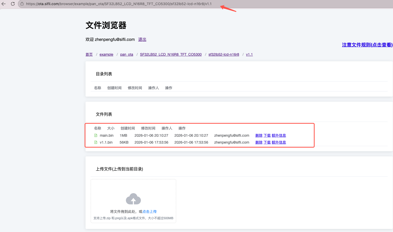Click the browser address bar URL
This screenshot has width=393, height=232.
[119, 4]
